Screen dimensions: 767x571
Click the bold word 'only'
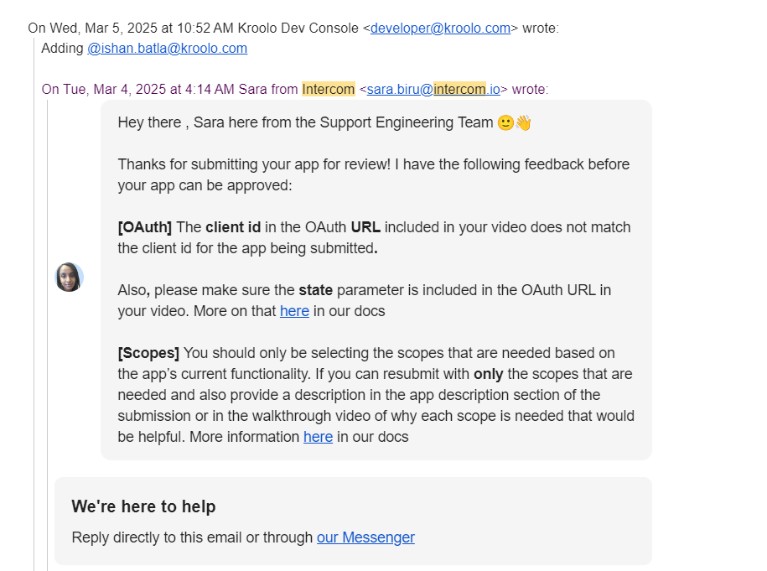[x=488, y=374]
